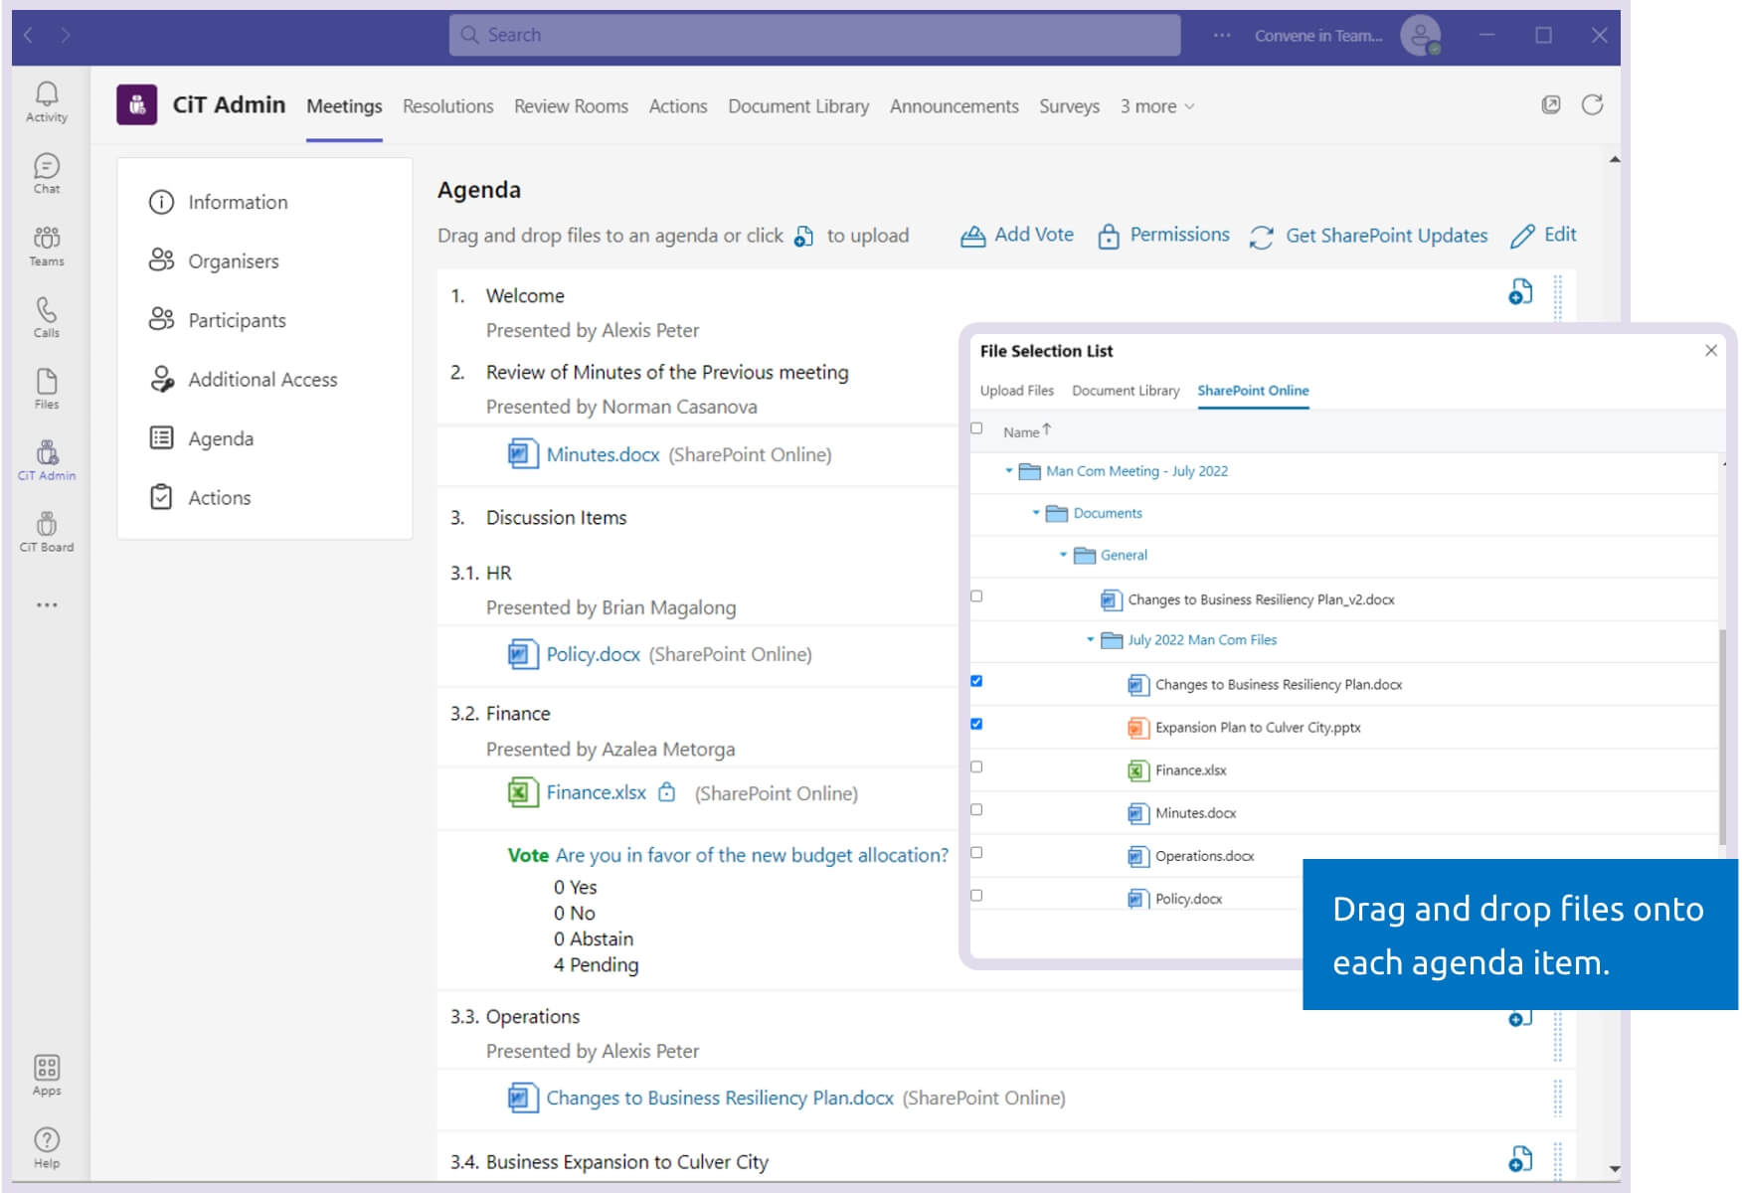The width and height of the screenshot is (1742, 1193).
Task: Collapse the Documents folder
Action: pos(1034,513)
